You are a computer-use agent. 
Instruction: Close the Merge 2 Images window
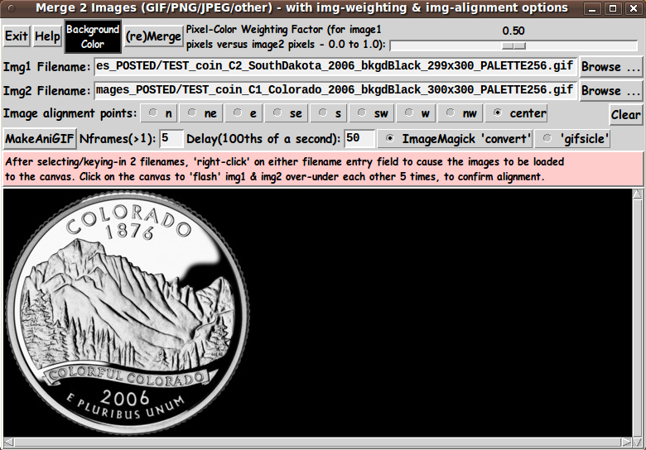click(x=634, y=8)
